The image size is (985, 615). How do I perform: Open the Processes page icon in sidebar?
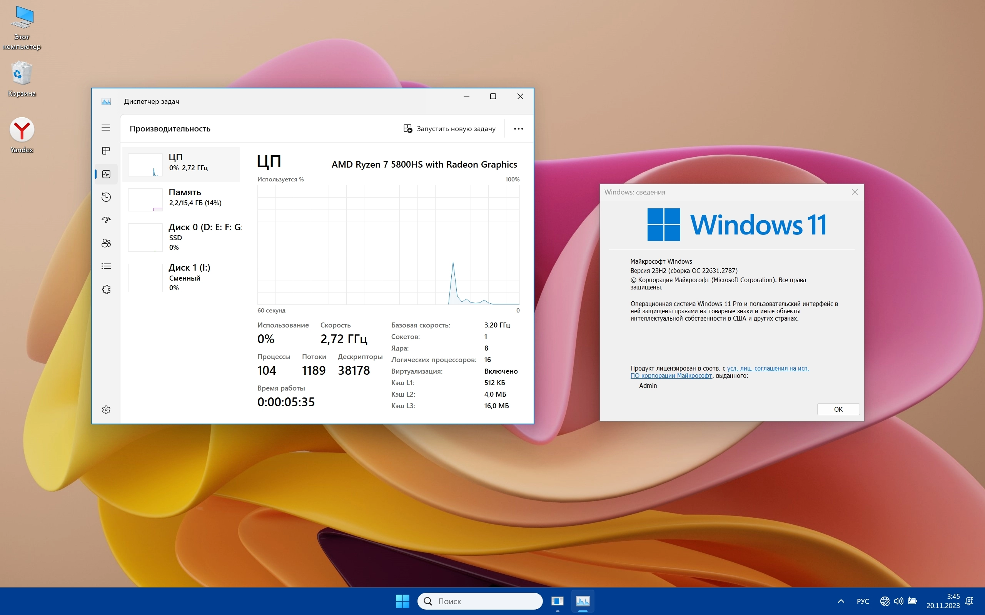[106, 151]
